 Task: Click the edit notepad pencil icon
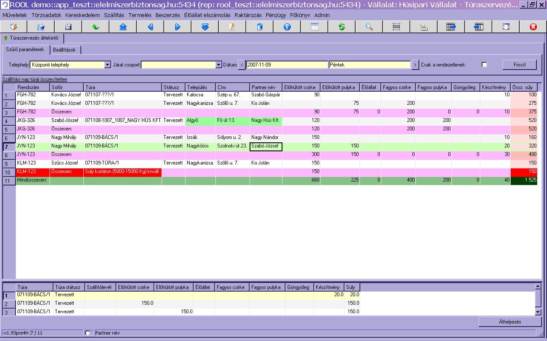(232, 27)
